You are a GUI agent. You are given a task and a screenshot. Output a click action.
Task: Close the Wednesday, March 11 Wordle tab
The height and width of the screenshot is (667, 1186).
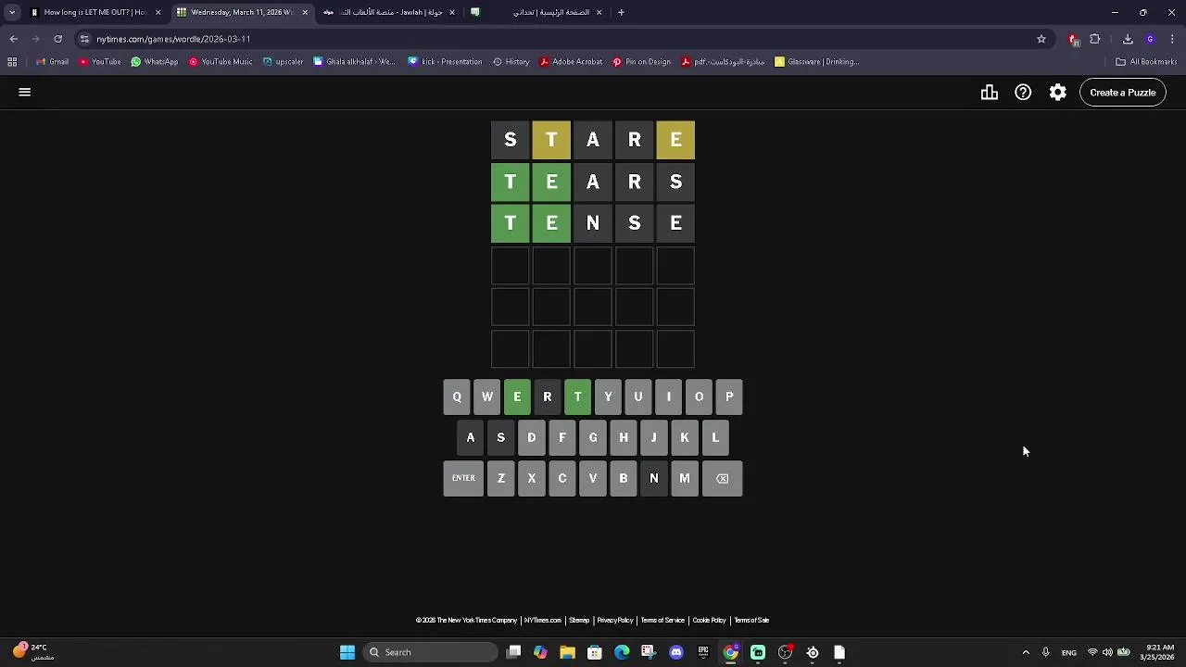click(305, 12)
